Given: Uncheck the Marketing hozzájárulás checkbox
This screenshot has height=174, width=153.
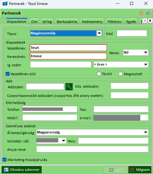Looking at the screenshot, I should click(4, 160).
